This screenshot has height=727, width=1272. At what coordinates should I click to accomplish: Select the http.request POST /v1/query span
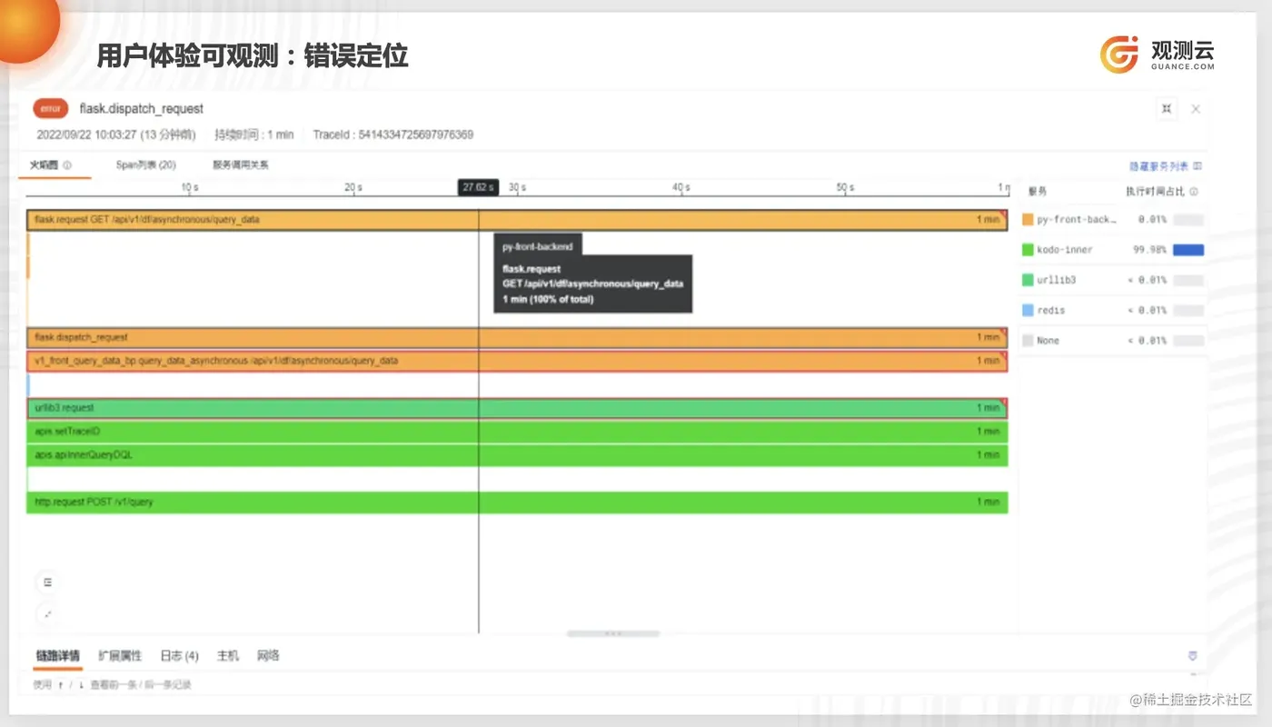(x=517, y=503)
